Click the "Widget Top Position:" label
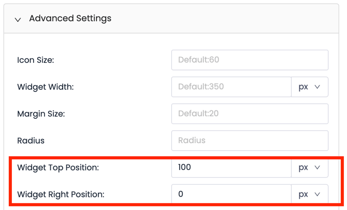 pyautogui.click(x=58, y=167)
